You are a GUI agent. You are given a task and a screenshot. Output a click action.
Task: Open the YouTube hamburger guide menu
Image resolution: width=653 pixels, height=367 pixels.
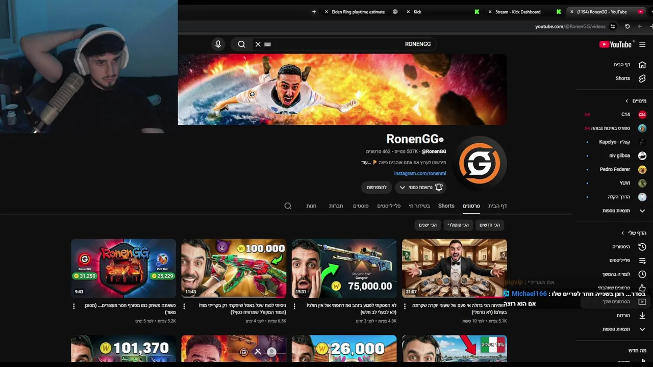642,44
